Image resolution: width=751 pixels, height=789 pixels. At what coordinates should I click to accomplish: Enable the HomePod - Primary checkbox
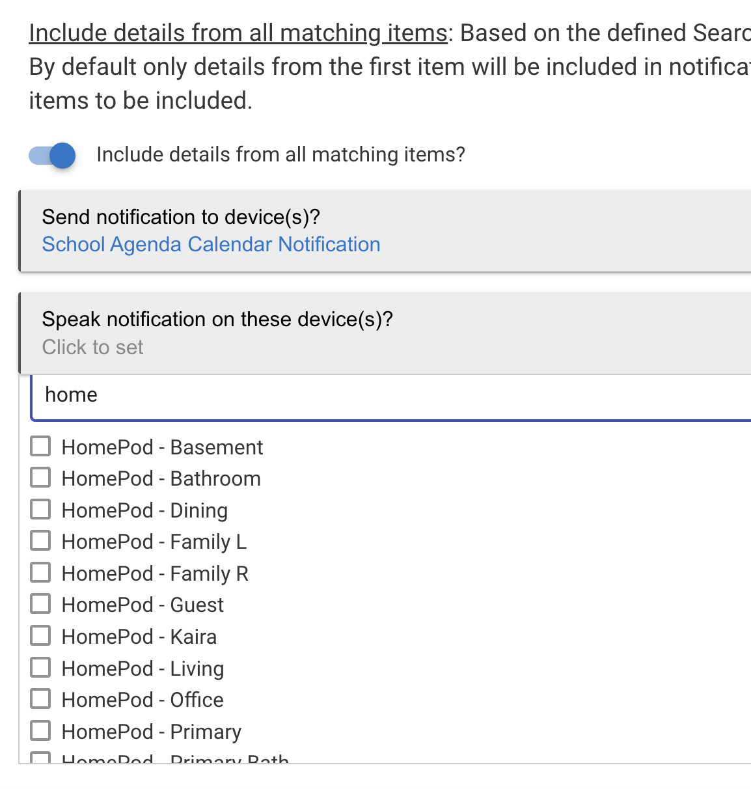tap(40, 731)
